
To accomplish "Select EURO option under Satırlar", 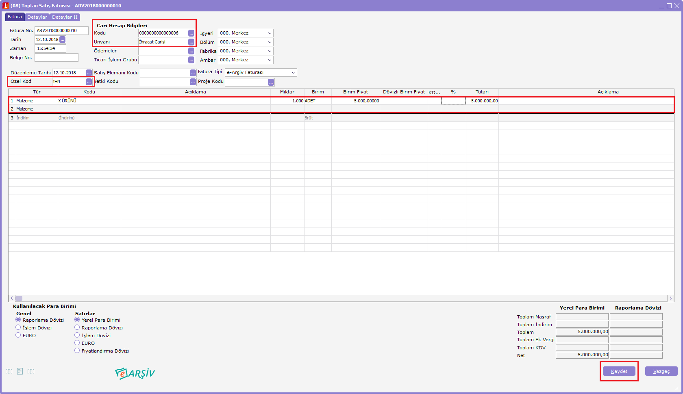I will (x=77, y=343).
